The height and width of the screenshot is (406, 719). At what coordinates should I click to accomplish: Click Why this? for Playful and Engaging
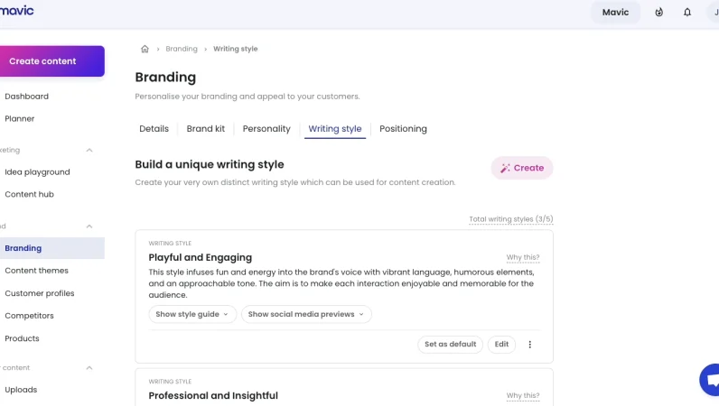tap(523, 257)
